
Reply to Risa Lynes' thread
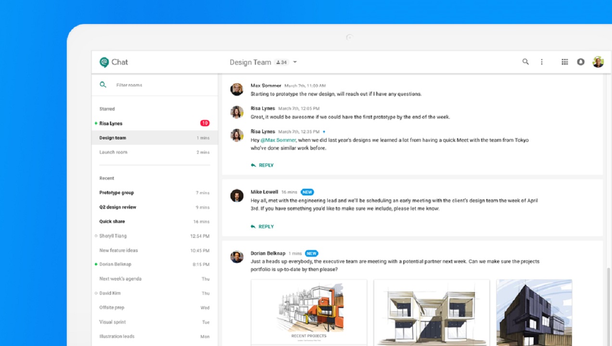coord(262,165)
